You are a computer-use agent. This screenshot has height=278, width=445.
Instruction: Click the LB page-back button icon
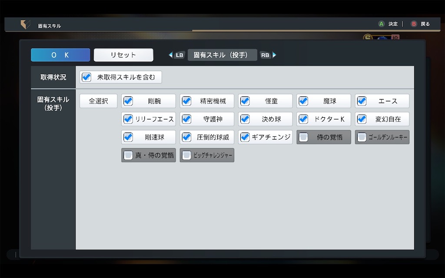point(179,55)
